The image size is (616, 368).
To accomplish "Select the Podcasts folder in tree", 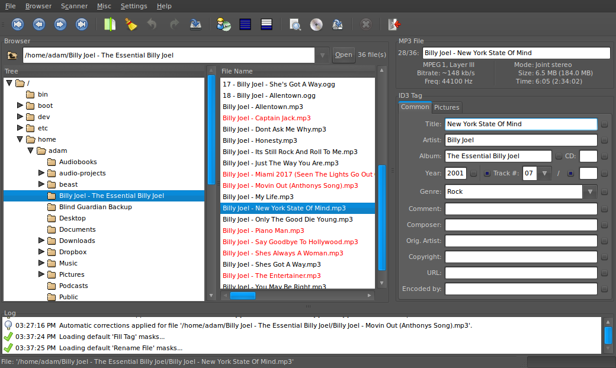I will (x=73, y=286).
